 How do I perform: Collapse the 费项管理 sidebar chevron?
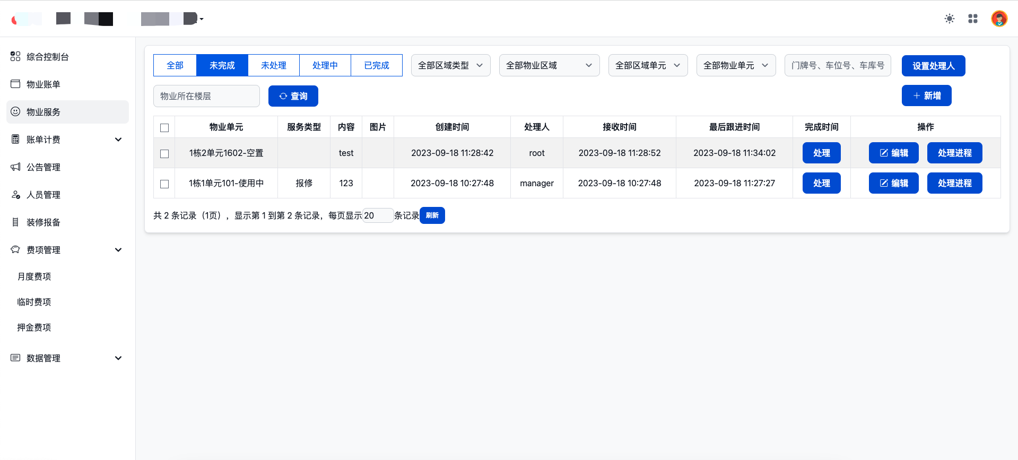click(118, 250)
